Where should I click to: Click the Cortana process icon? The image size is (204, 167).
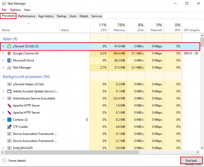click(9, 120)
